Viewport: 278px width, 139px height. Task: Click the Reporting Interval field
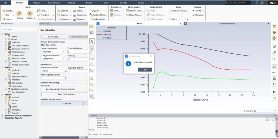click(x=78, y=71)
